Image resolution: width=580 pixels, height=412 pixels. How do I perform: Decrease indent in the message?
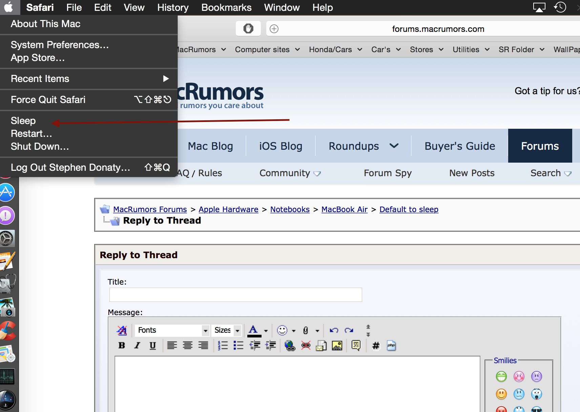[255, 345]
